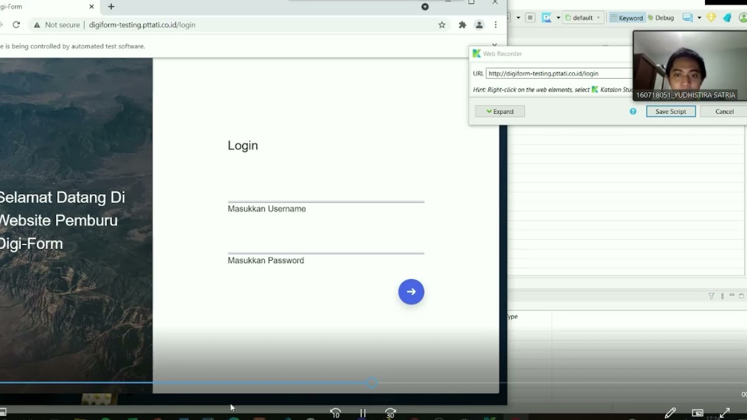This screenshot has width=747, height=420.
Task: Click the Login heading text
Action: click(243, 145)
